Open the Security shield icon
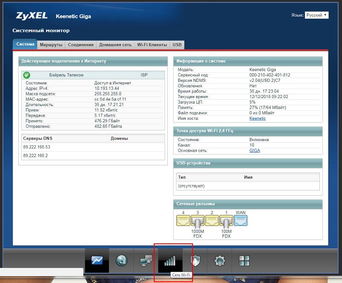Viewport: 342px width, 283px height. pos(195,261)
